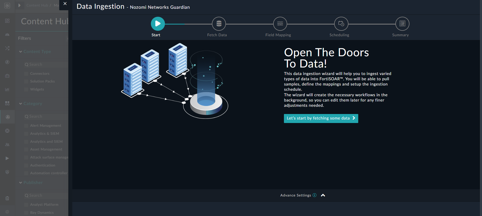The height and width of the screenshot is (216, 482).
Task: Expand the Advance Settings chevron
Action: click(x=323, y=195)
